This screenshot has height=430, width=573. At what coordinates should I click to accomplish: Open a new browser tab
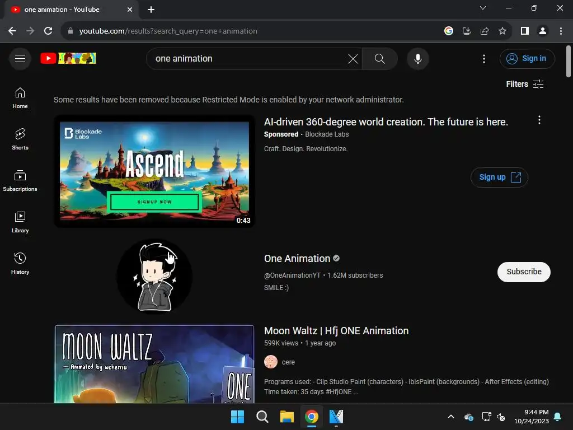(x=151, y=10)
